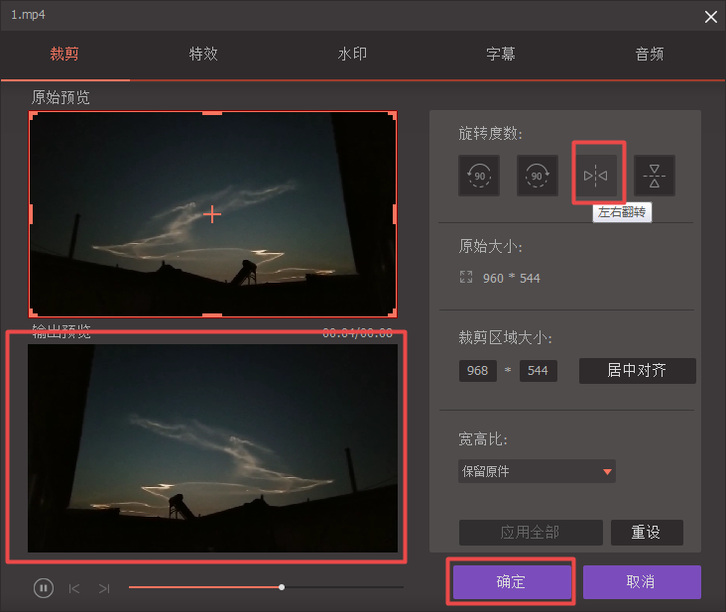Click the 居中对齐 button
The width and height of the screenshot is (726, 612).
pos(637,371)
